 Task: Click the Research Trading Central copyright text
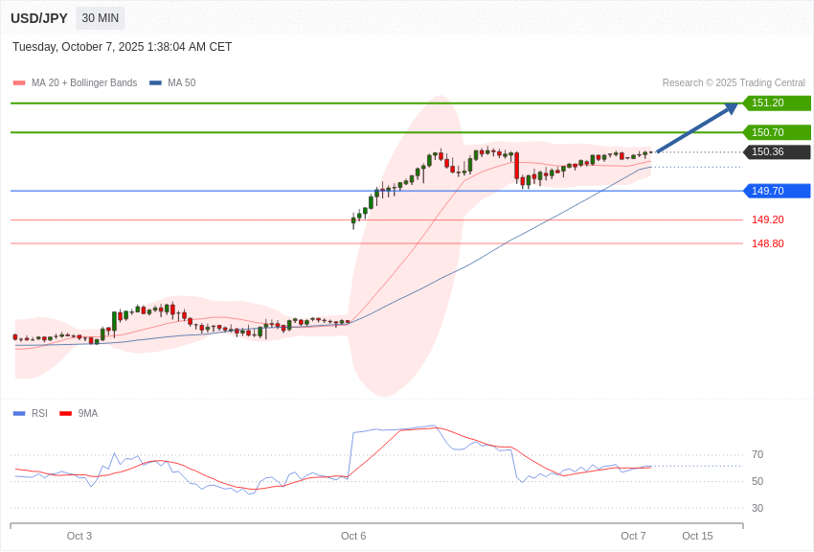click(734, 83)
